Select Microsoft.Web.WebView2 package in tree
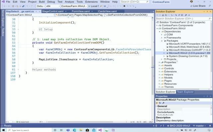The height and width of the screenshot is (132, 213). pyautogui.click(x=189, y=47)
